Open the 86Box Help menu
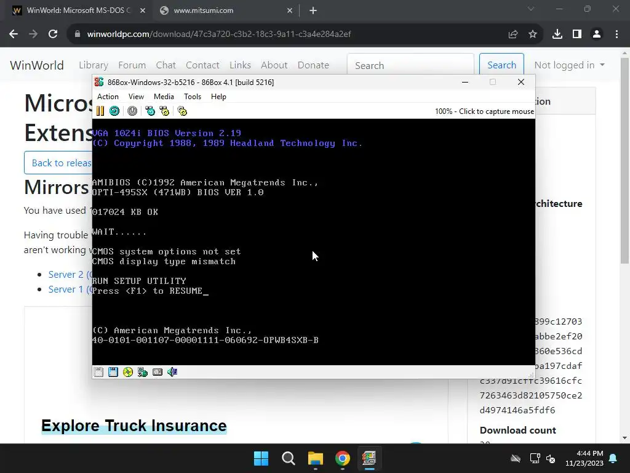This screenshot has height=473, width=630. [218, 97]
